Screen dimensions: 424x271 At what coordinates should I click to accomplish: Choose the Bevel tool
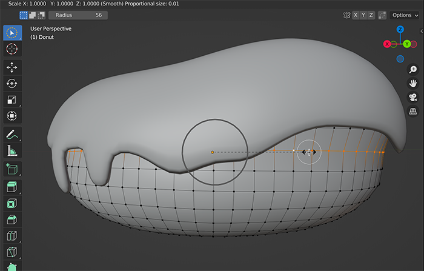[x=12, y=219]
